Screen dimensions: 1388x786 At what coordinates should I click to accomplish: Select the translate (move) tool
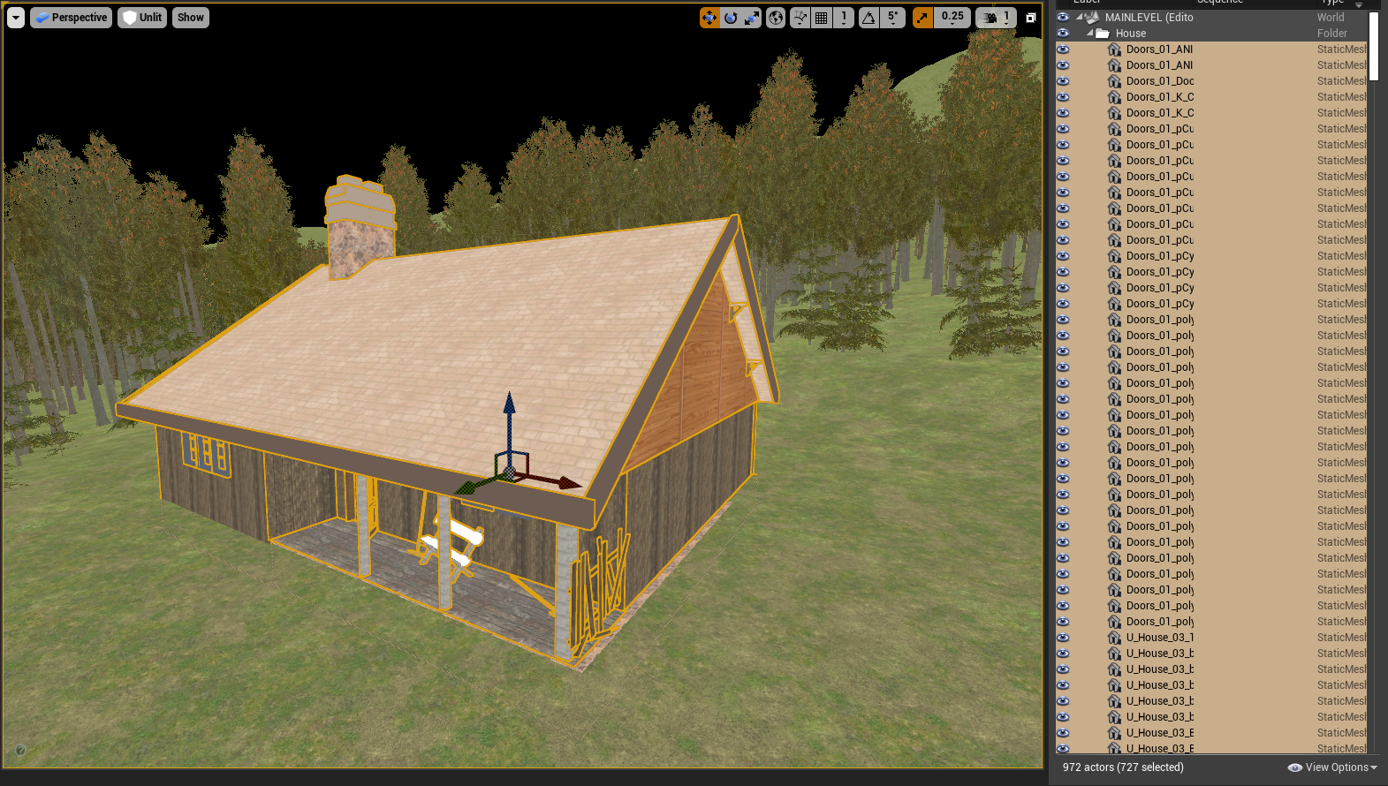pos(709,18)
